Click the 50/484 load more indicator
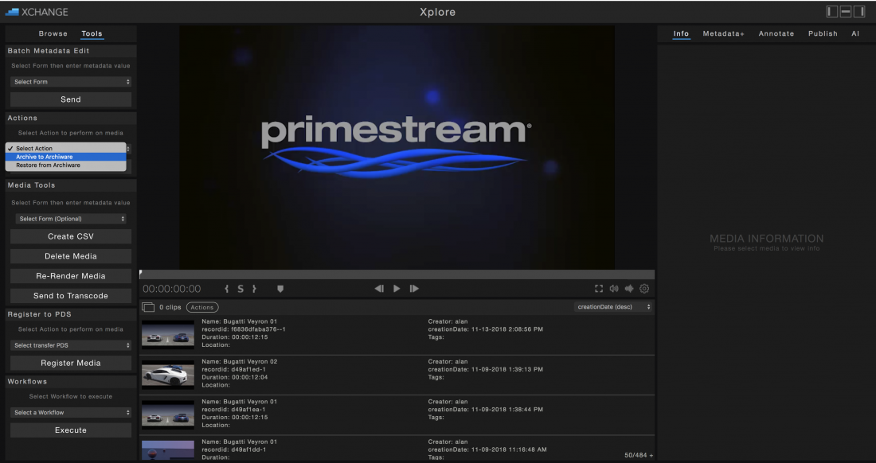The width and height of the screenshot is (876, 463). (639, 455)
